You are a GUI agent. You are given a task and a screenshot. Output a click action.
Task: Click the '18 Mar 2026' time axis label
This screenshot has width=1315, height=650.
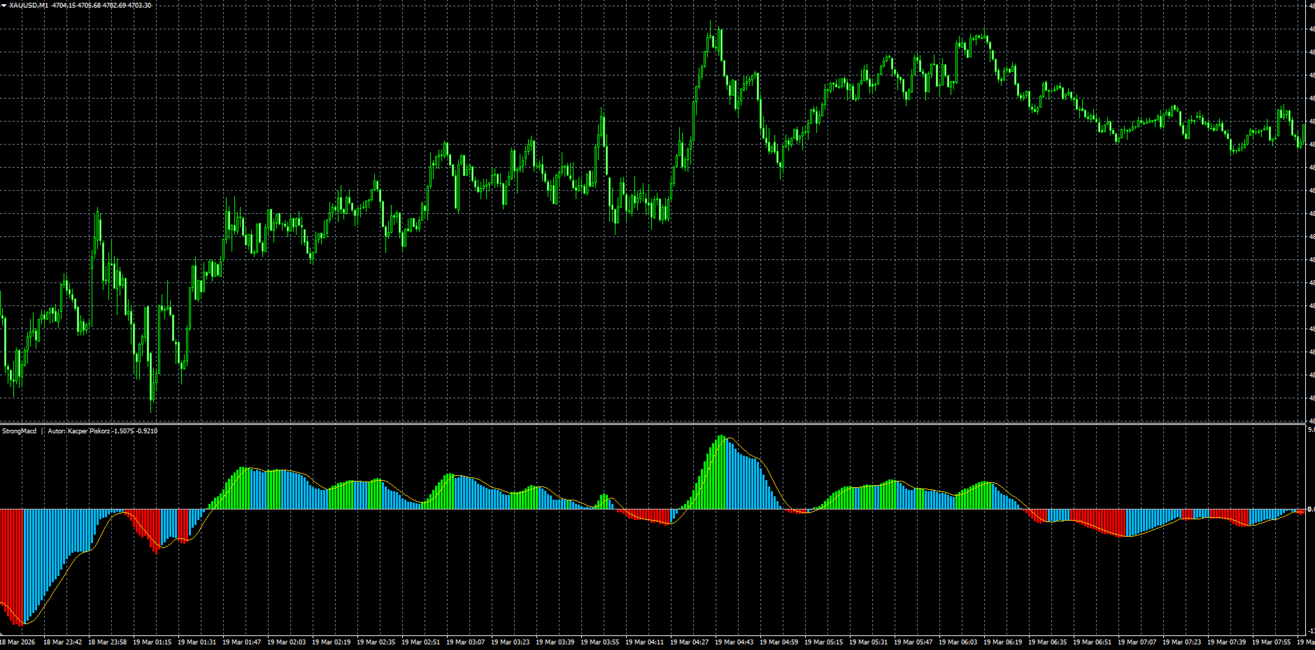click(17, 642)
